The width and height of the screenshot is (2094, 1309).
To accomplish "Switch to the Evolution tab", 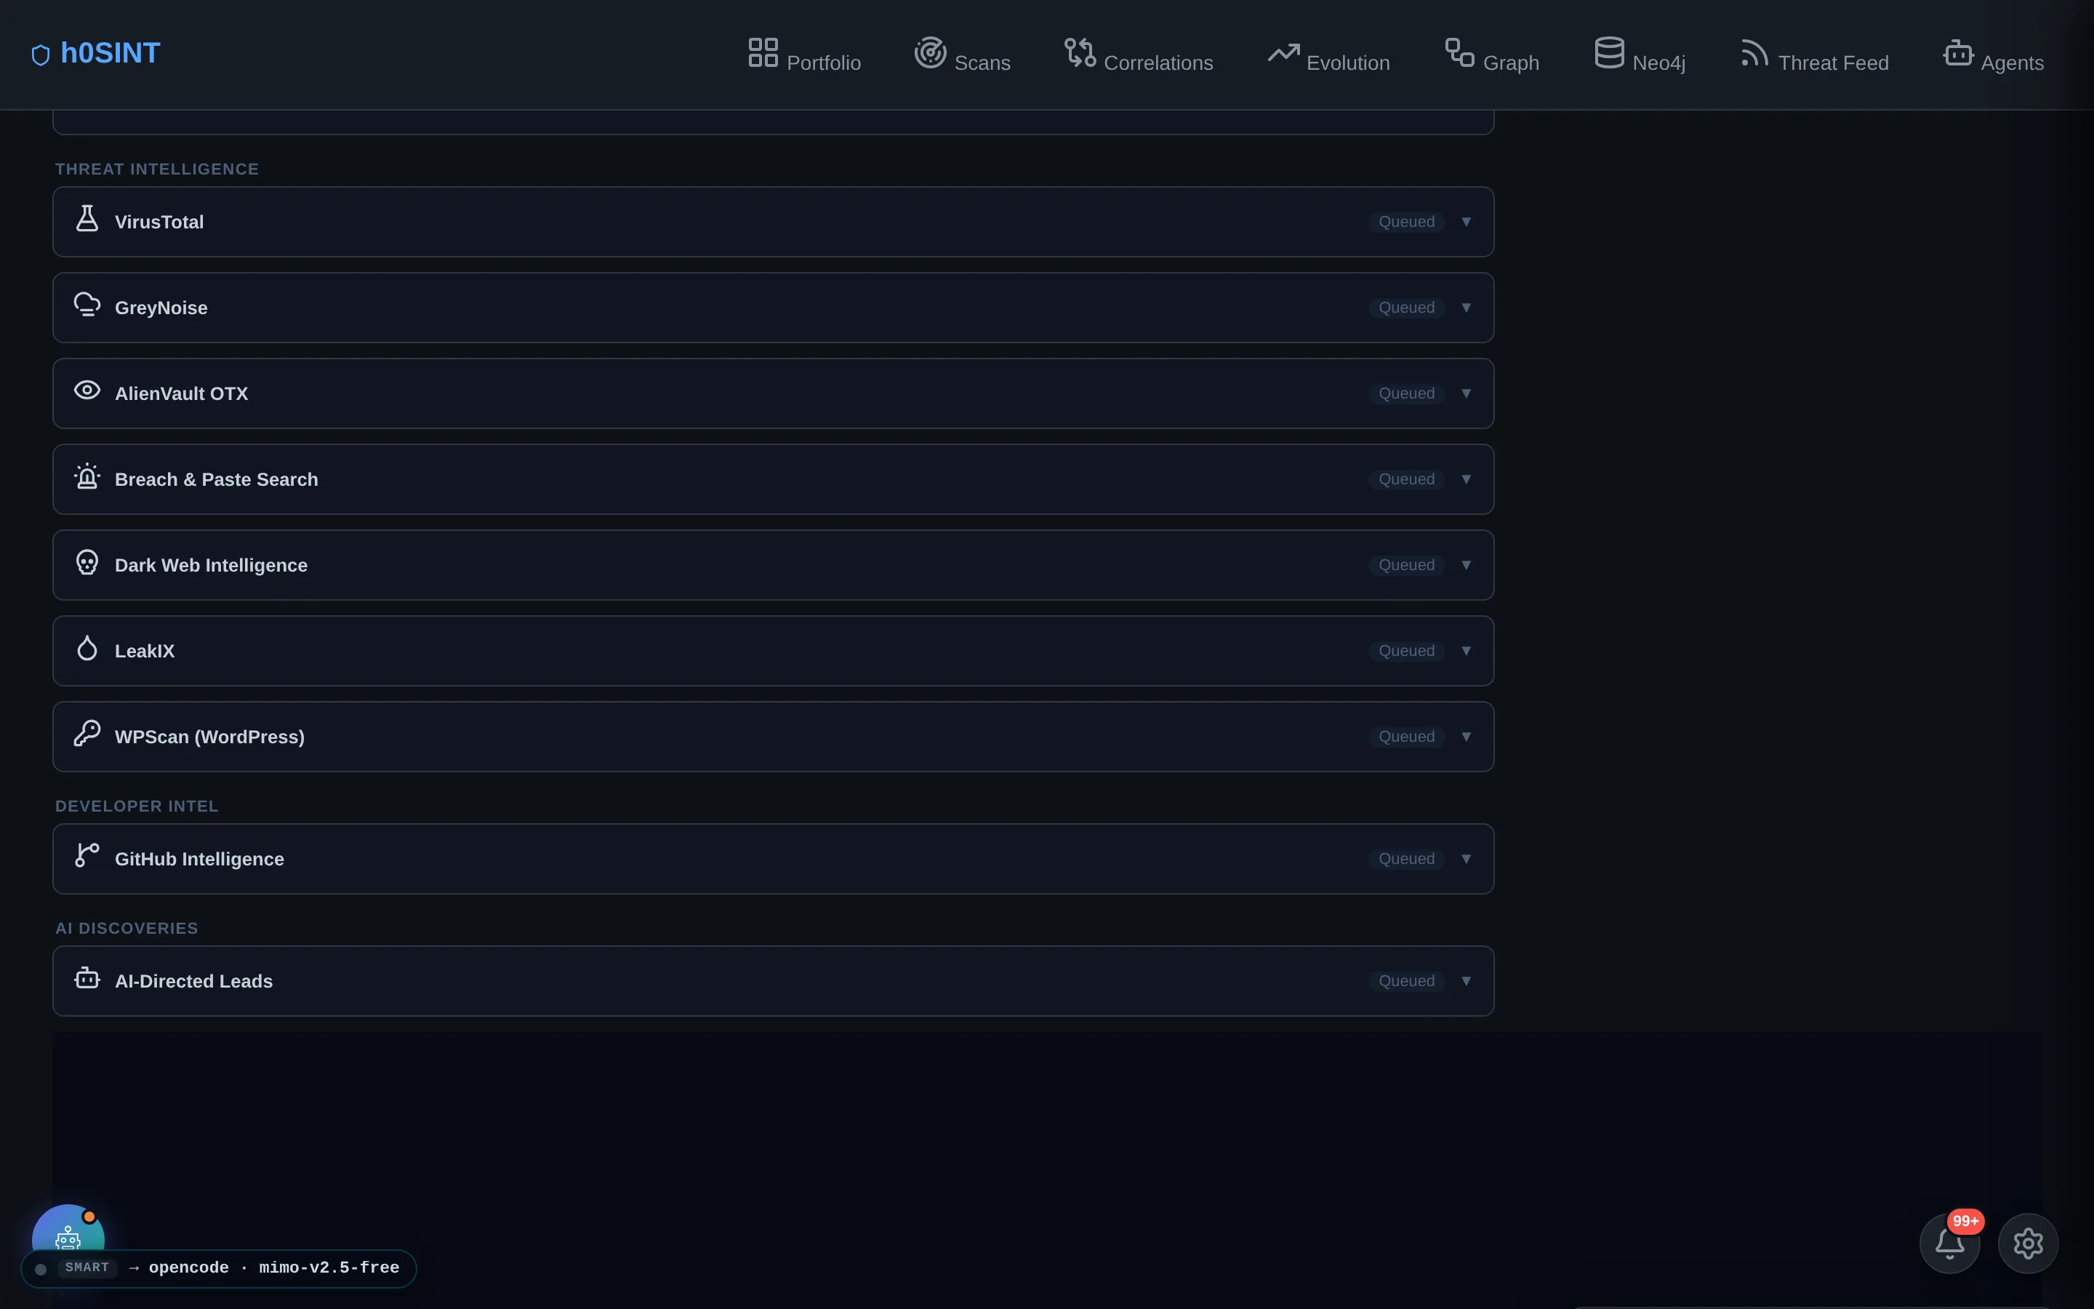I will 1328,55.
